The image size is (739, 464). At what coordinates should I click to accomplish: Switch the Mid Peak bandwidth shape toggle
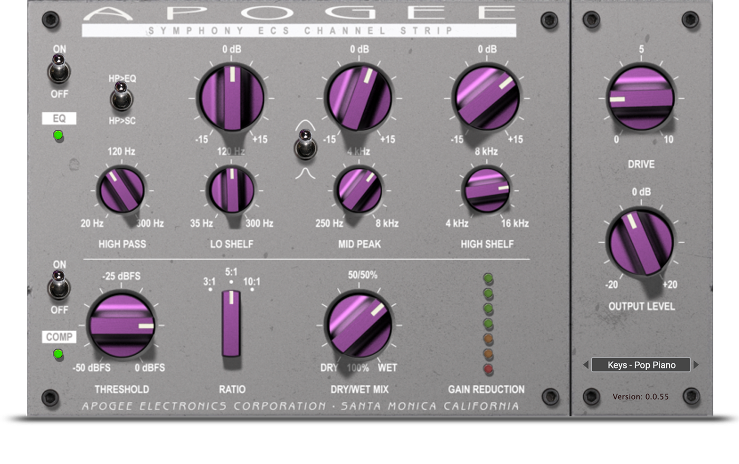[305, 145]
